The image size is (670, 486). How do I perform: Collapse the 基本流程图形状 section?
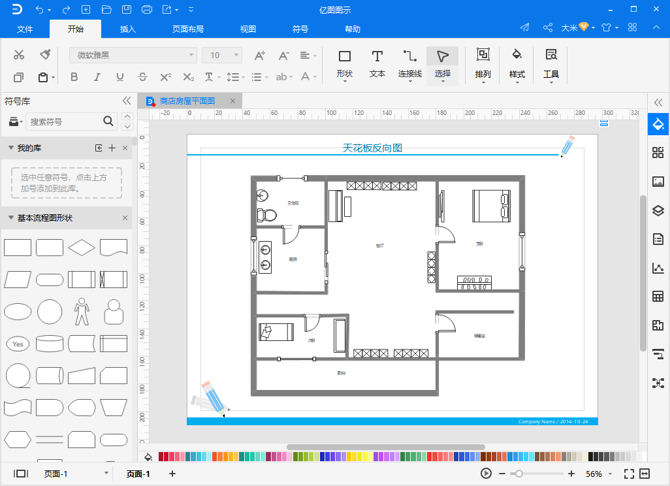coord(11,218)
